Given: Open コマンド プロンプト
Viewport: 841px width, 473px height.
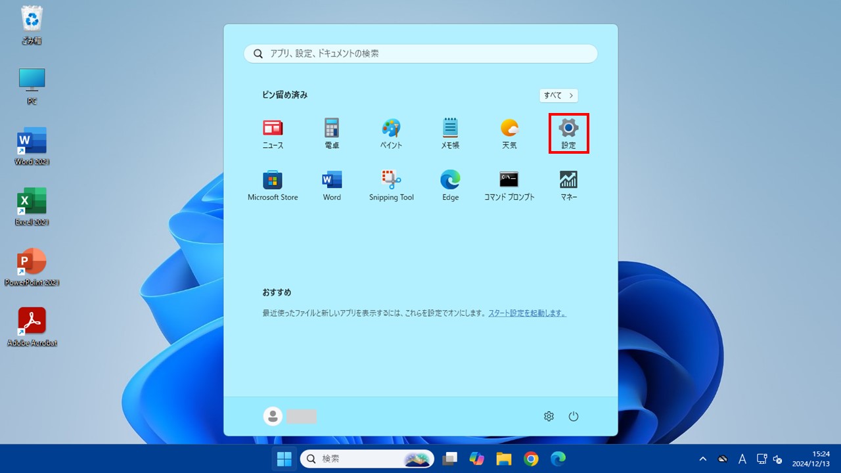Looking at the screenshot, I should pyautogui.click(x=509, y=186).
